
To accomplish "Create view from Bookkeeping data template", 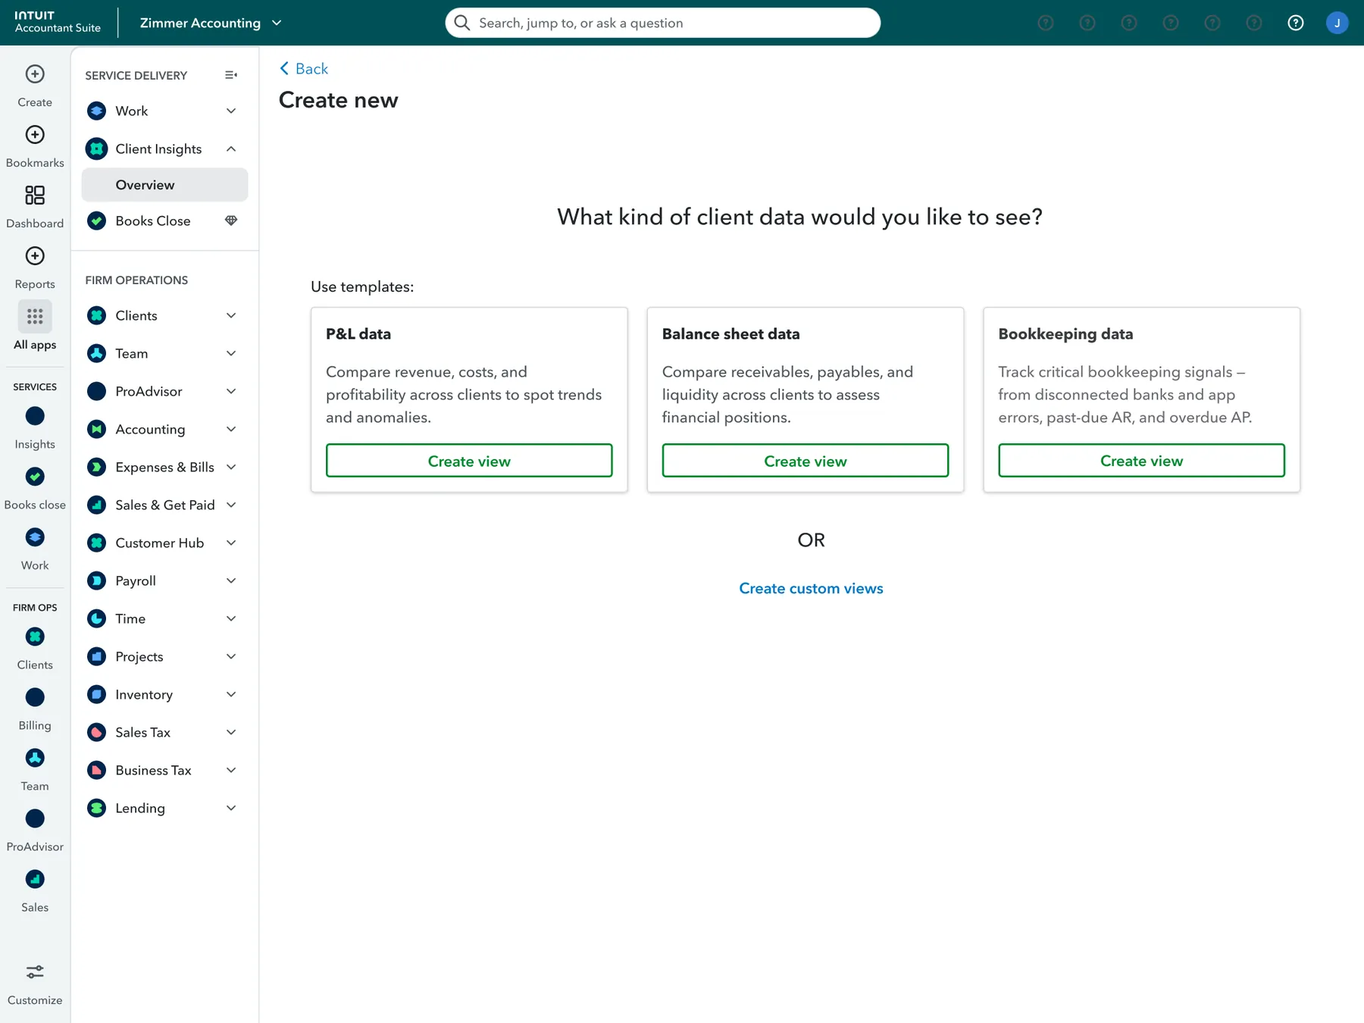I will (1141, 461).
